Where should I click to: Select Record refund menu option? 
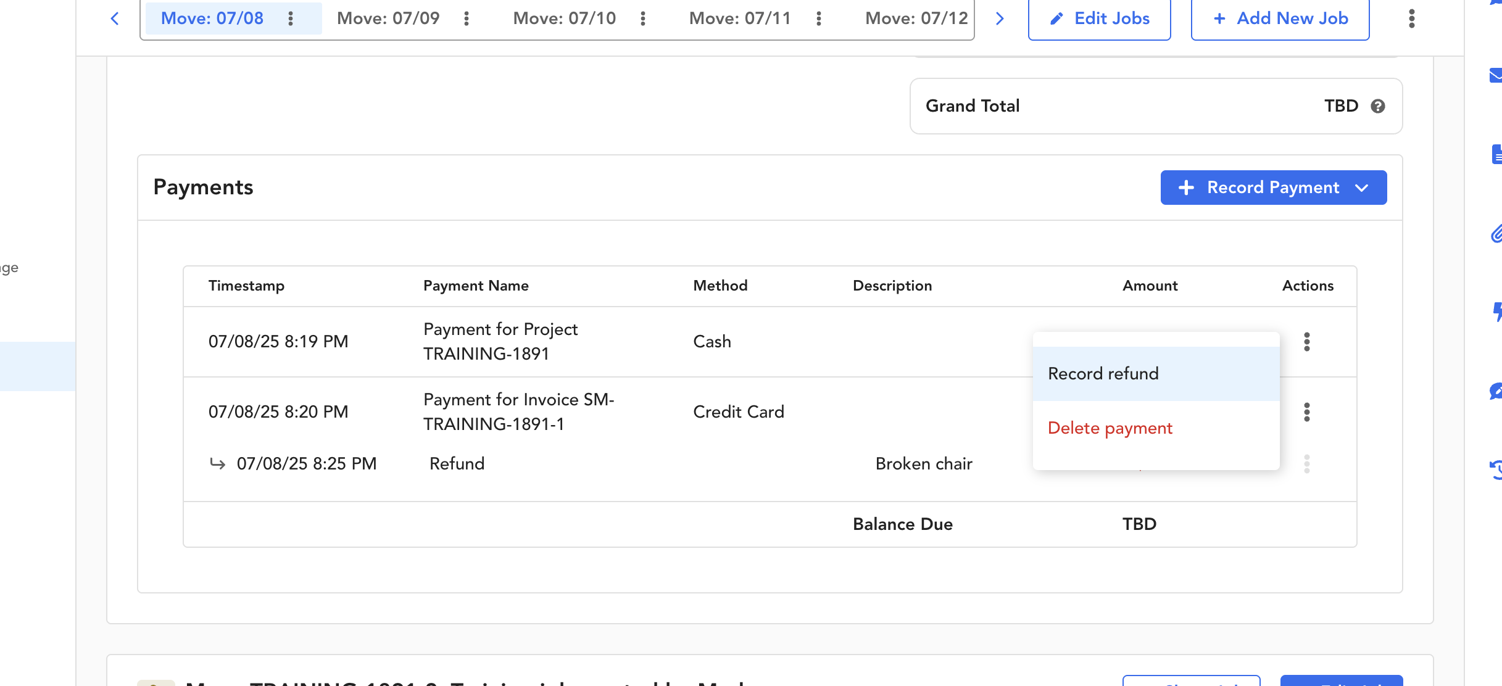click(1103, 374)
